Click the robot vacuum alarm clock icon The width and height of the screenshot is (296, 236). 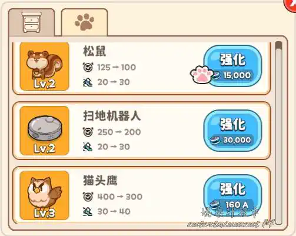pyautogui.click(x=88, y=132)
